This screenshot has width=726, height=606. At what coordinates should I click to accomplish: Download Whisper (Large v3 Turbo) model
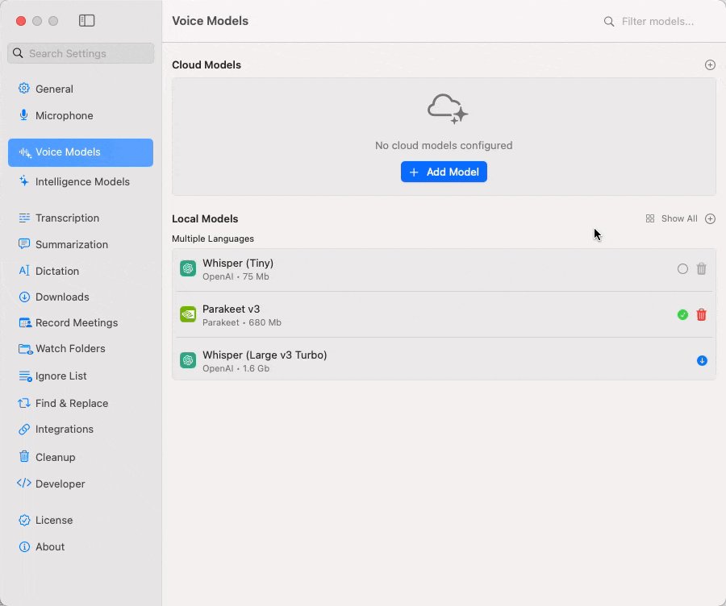[x=702, y=361]
